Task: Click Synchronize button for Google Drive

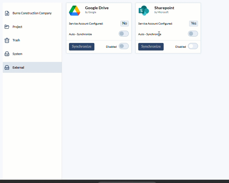Action: (82, 47)
